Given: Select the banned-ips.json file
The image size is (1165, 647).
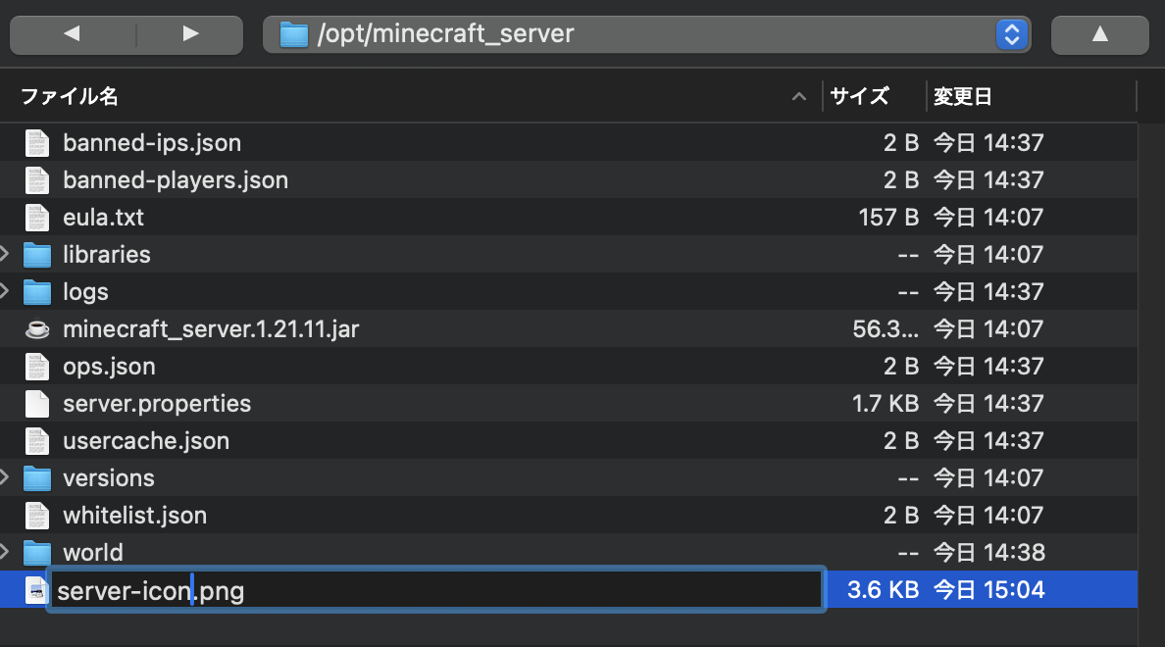Looking at the screenshot, I should pyautogui.click(x=152, y=143).
